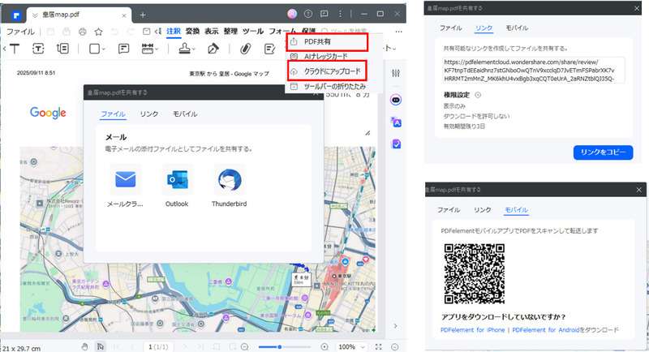Select モバイル tab in the mail sharing dialog

pyautogui.click(x=185, y=114)
